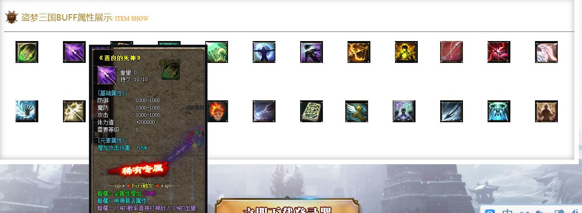Select the white feather wing buff icon
The width and height of the screenshot is (582, 213).
546,52
